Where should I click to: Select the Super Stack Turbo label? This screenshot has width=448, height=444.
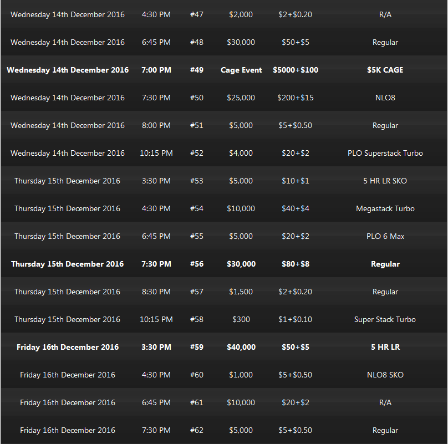point(385,319)
